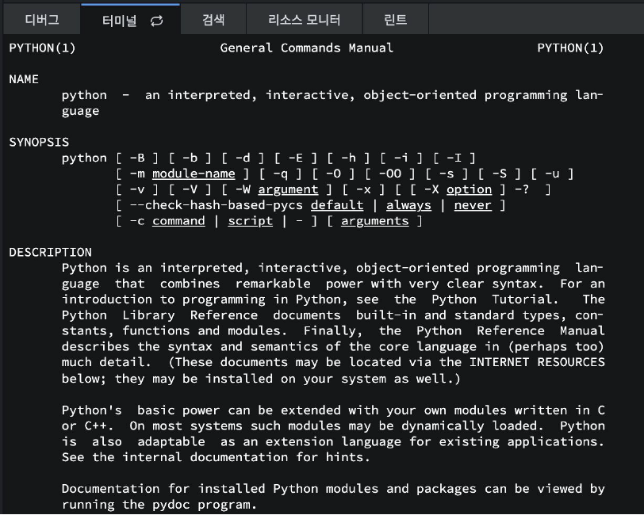The width and height of the screenshot is (644, 515).
Task: Click the text 'Python's' starting second paragraph
Action: (x=91, y=410)
